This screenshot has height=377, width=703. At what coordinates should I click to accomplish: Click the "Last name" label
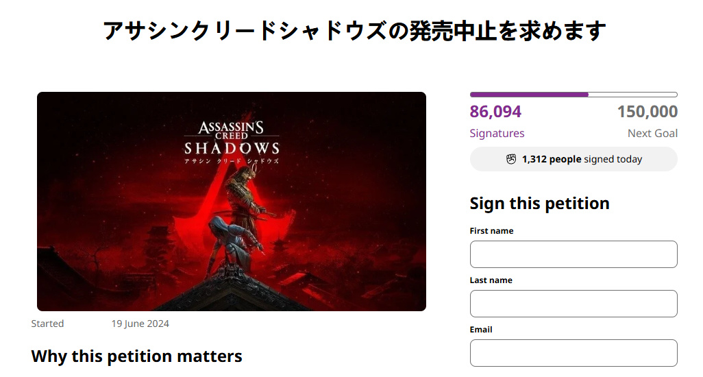(491, 280)
